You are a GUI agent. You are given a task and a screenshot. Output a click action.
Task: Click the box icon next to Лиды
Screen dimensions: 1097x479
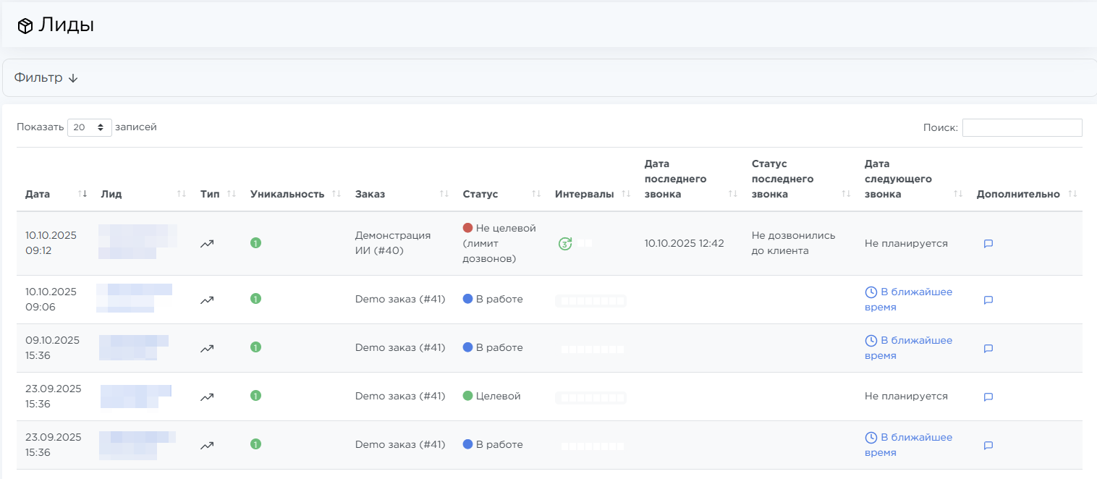tap(25, 26)
